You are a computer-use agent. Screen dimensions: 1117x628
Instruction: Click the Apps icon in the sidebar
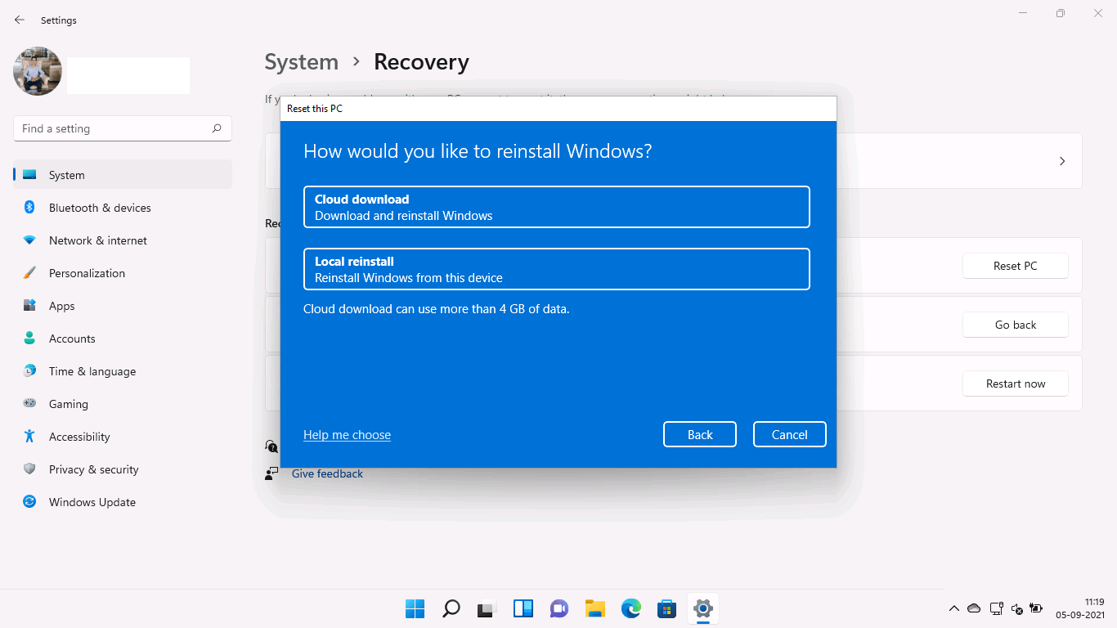click(29, 306)
